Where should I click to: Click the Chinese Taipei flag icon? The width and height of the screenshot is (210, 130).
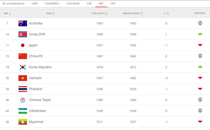coord(23,100)
